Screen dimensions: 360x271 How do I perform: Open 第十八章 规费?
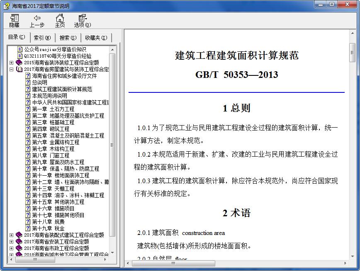click(x=49, y=222)
